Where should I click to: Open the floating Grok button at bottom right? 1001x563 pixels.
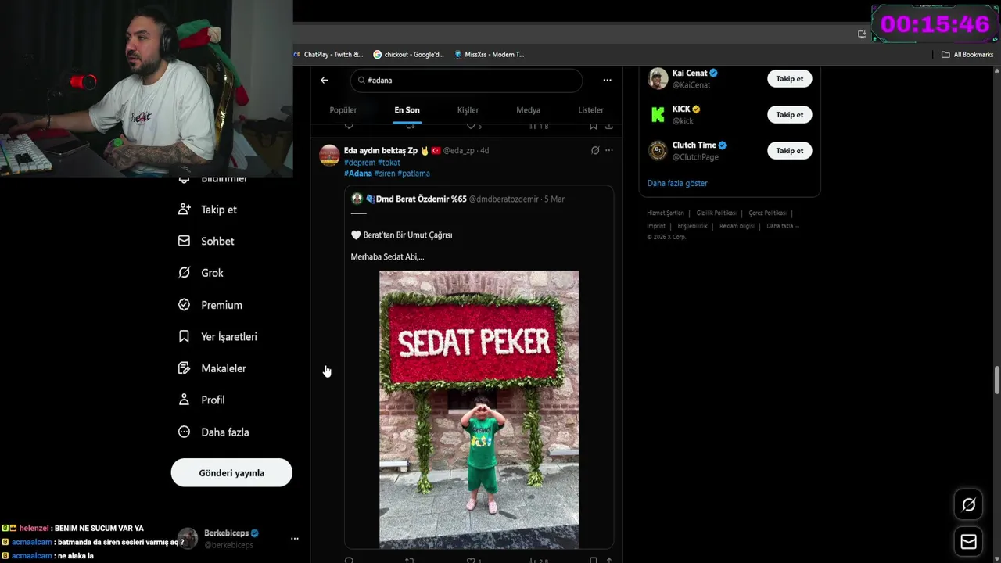(968, 505)
